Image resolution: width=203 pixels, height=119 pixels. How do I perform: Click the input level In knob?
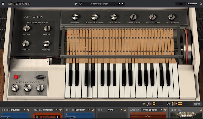coord(149,104)
